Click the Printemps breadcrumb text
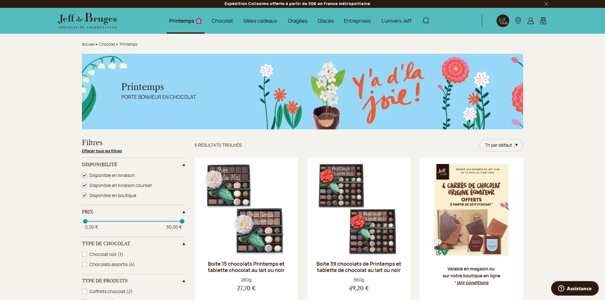 click(129, 44)
